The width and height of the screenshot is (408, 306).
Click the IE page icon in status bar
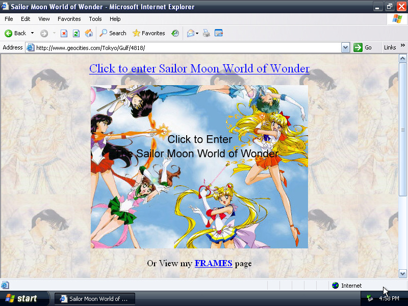pyautogui.click(x=5, y=285)
